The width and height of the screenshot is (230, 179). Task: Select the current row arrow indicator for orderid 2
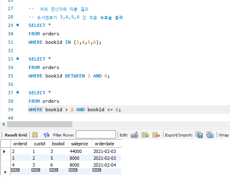4,151
